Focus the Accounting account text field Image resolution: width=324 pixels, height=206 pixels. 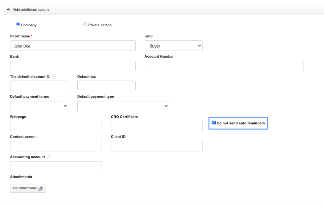[x=56, y=166]
